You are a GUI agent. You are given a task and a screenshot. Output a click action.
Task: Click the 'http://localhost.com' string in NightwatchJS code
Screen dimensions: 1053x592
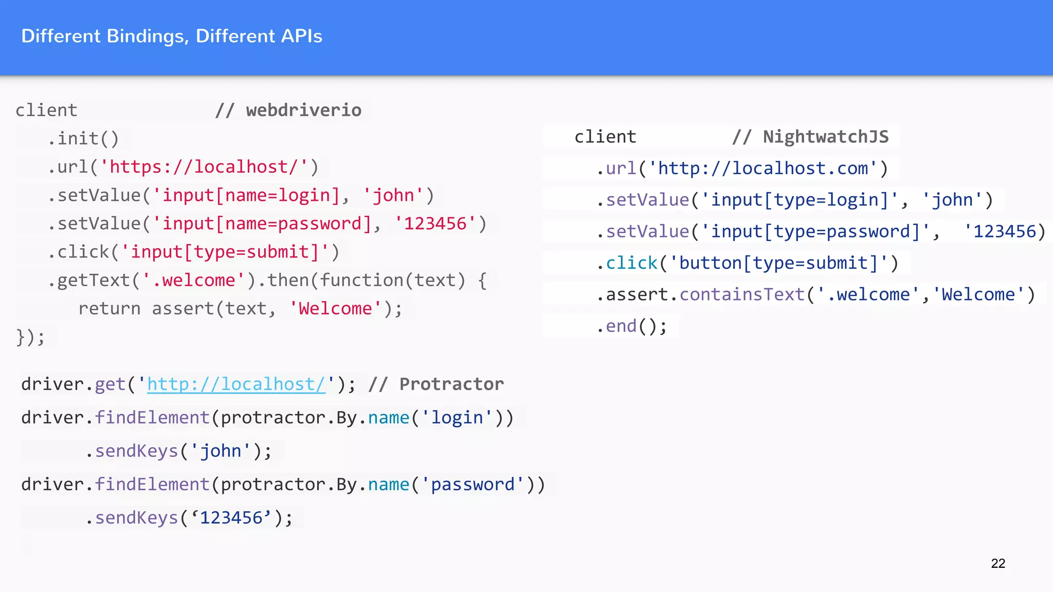click(763, 169)
